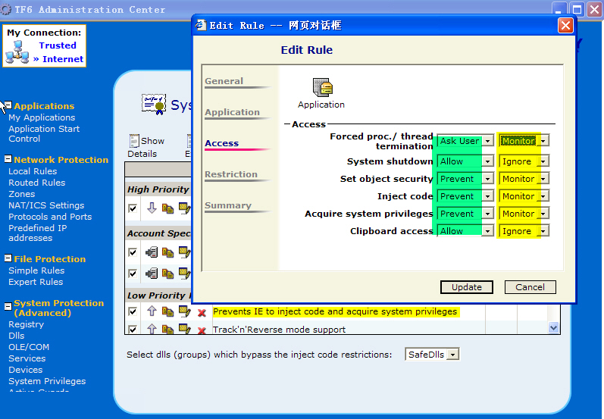
Task: Open the Registry system protection page
Action: tap(26, 324)
